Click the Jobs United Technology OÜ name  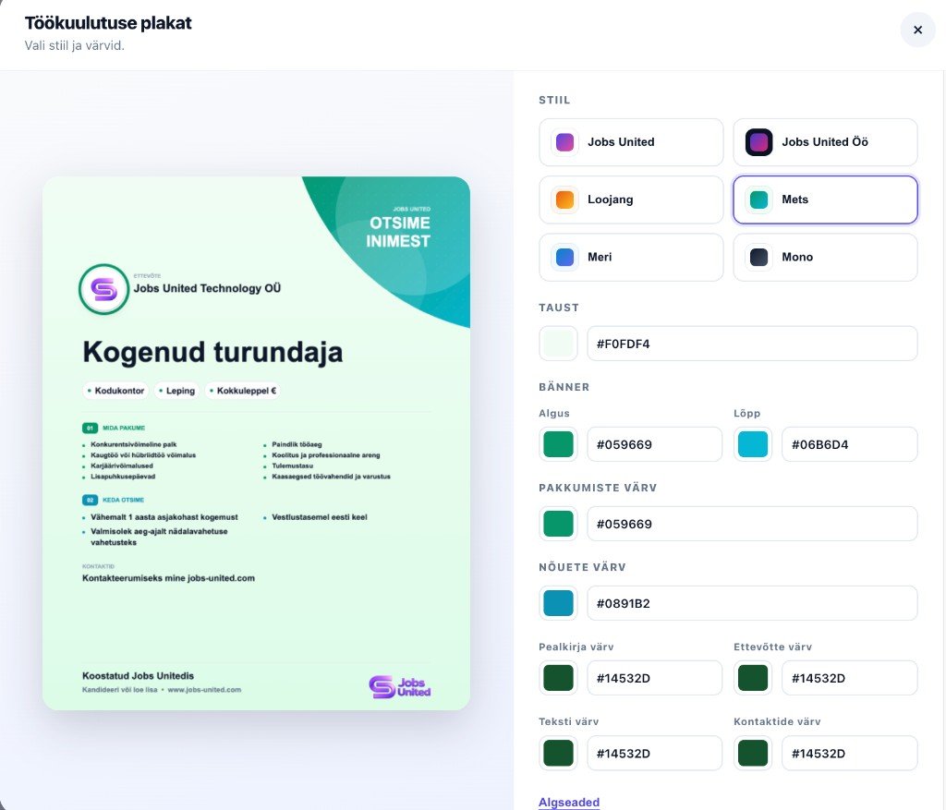[207, 288]
